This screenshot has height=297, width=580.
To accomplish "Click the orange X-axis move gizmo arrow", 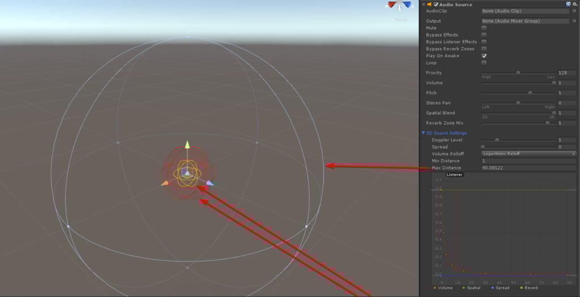I will pyautogui.click(x=165, y=183).
